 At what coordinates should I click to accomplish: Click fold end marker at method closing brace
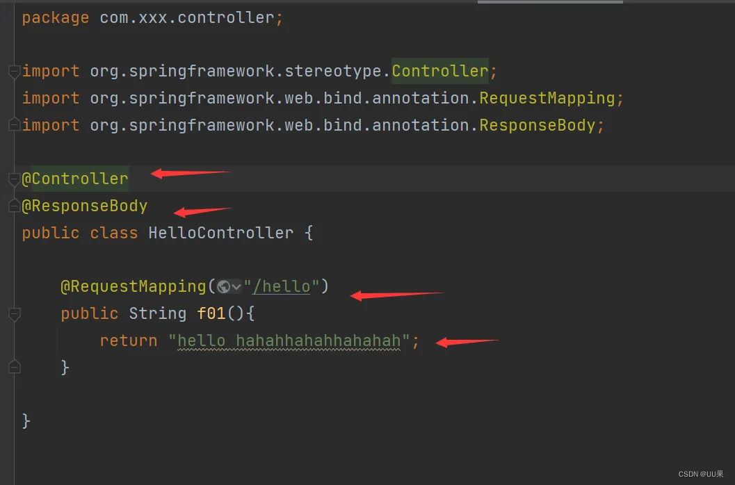[x=13, y=367]
